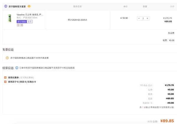
Task: Open the 苏宁国际官方直营 store link
Action: click(x=17, y=6)
